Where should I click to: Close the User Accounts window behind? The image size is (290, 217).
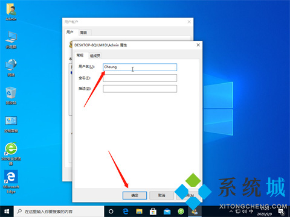pos(189,22)
